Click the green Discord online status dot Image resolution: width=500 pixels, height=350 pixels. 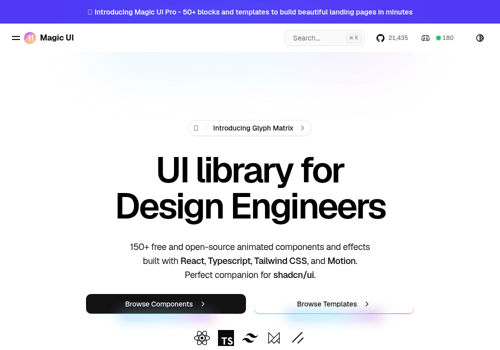click(438, 38)
